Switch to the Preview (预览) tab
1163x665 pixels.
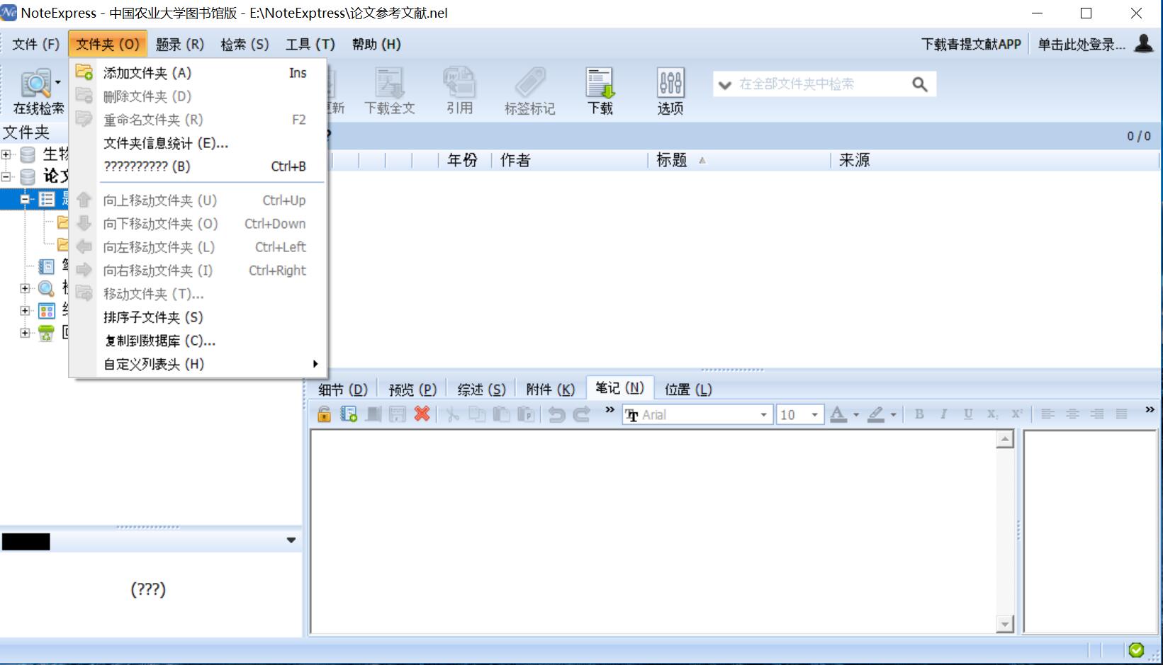click(412, 389)
